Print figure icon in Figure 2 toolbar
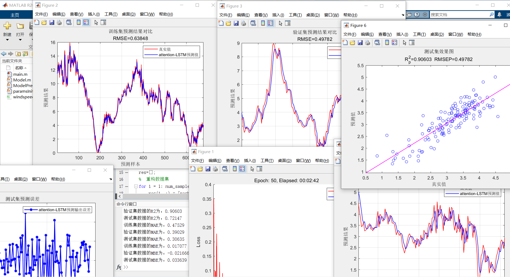 pos(59,23)
